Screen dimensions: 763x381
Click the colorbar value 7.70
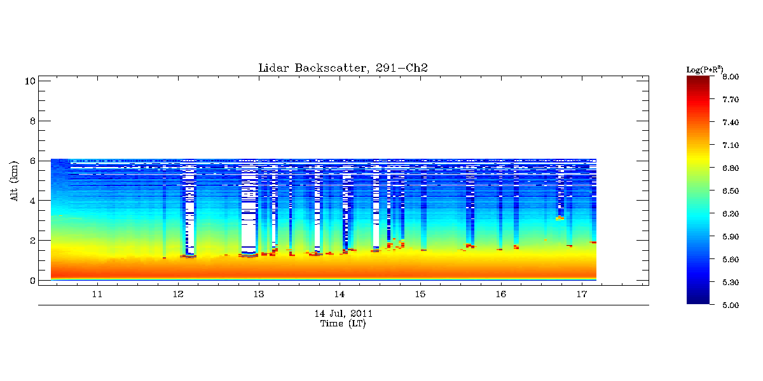click(731, 100)
